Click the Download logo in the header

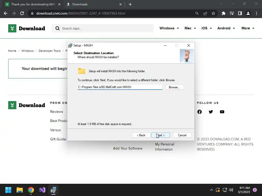[27, 28]
